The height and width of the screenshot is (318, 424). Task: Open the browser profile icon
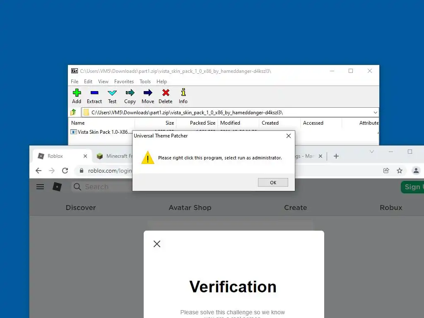tap(416, 171)
